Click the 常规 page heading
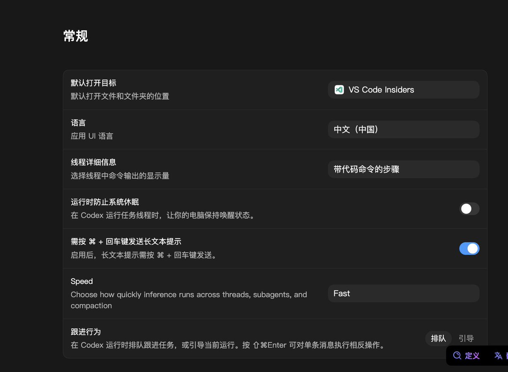Viewport: 508px width, 372px height. click(x=75, y=36)
